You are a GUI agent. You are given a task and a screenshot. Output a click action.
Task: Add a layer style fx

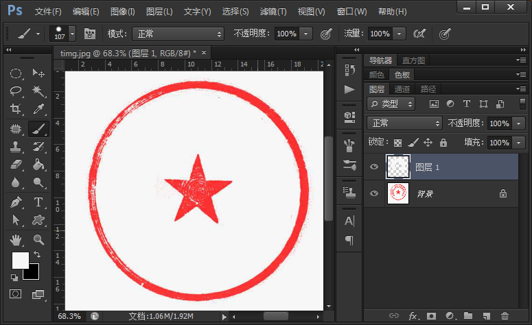(x=413, y=316)
